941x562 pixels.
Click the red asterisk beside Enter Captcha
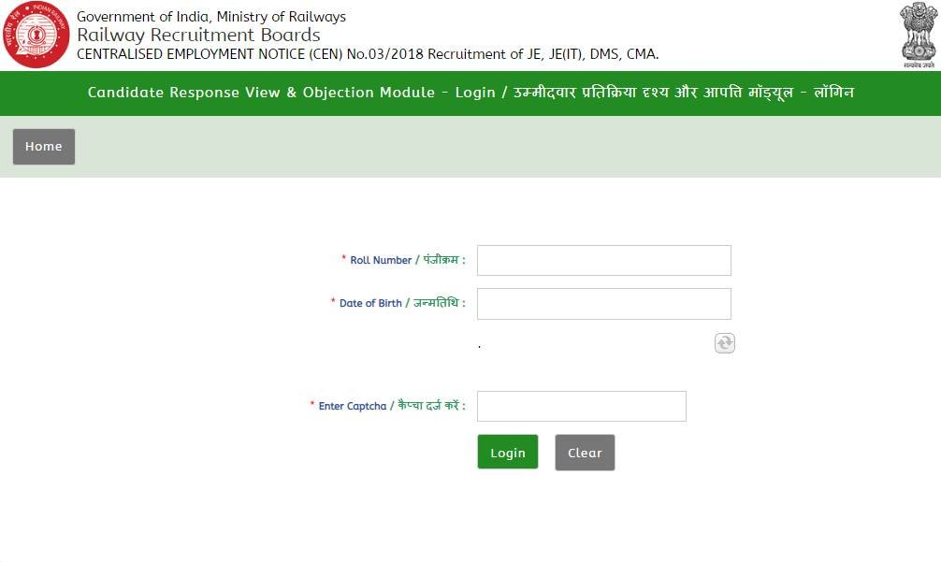312,405
